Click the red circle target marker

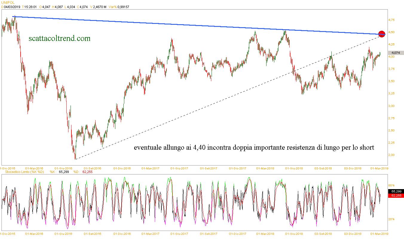[382, 34]
